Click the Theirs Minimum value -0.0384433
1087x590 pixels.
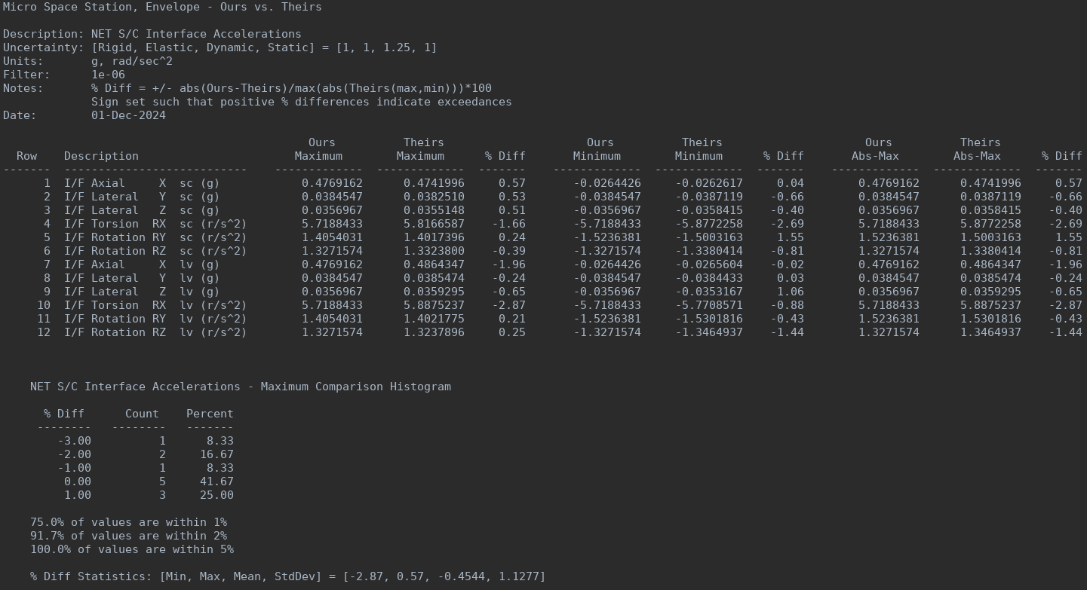click(709, 278)
